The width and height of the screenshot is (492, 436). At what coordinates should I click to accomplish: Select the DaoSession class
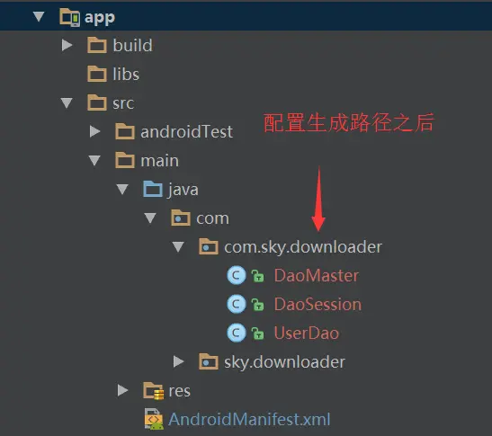(318, 304)
